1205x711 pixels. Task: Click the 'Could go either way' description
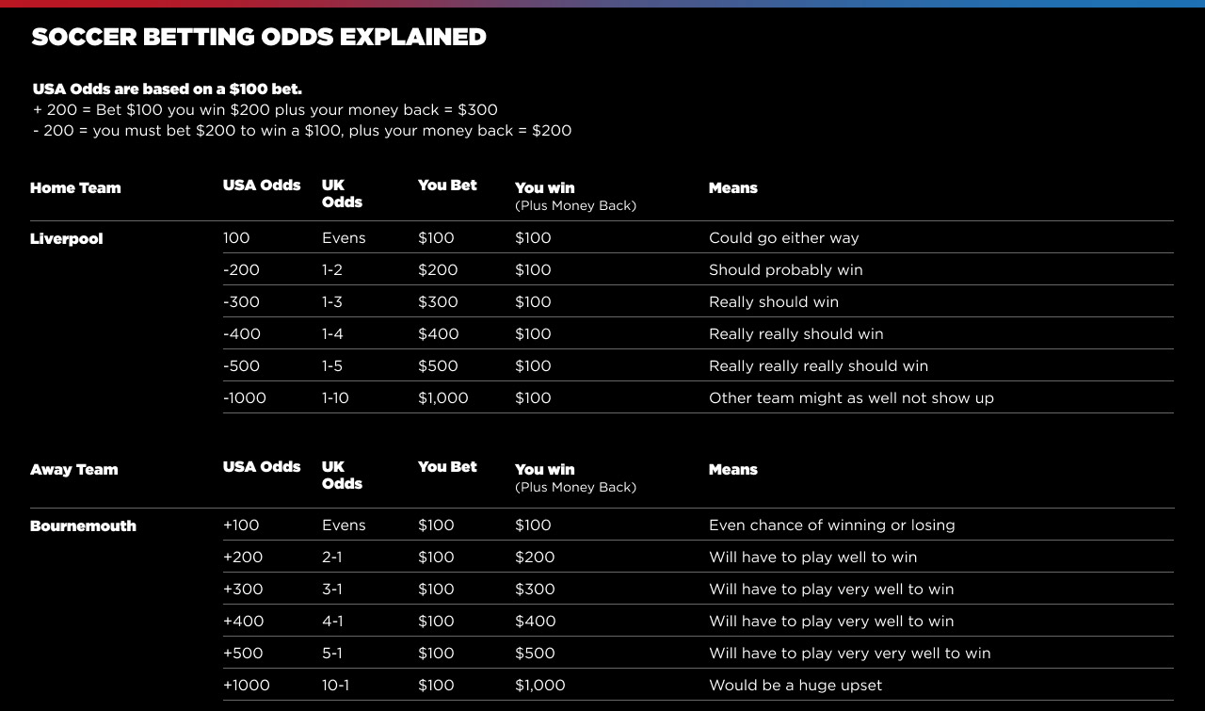click(784, 238)
